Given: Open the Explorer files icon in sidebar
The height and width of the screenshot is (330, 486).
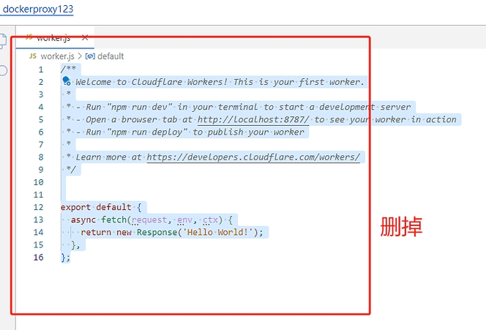Looking at the screenshot, I should (4, 43).
